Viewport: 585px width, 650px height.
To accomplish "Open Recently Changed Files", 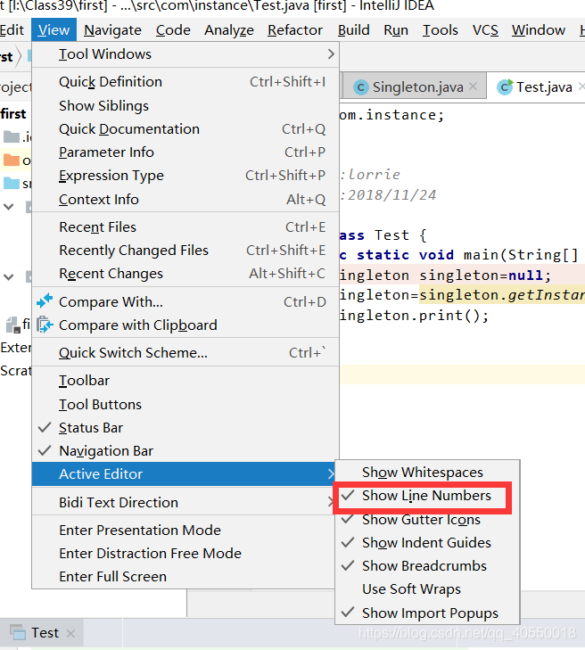I will point(185,251).
